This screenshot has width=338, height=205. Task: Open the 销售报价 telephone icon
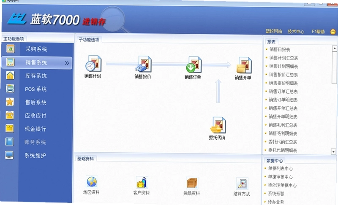click(x=143, y=64)
